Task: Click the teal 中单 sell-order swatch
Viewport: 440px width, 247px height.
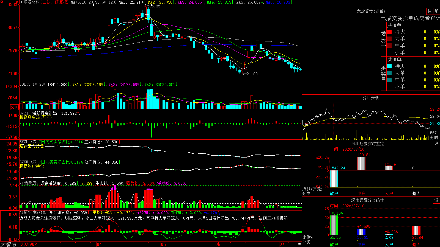Action: point(389,80)
